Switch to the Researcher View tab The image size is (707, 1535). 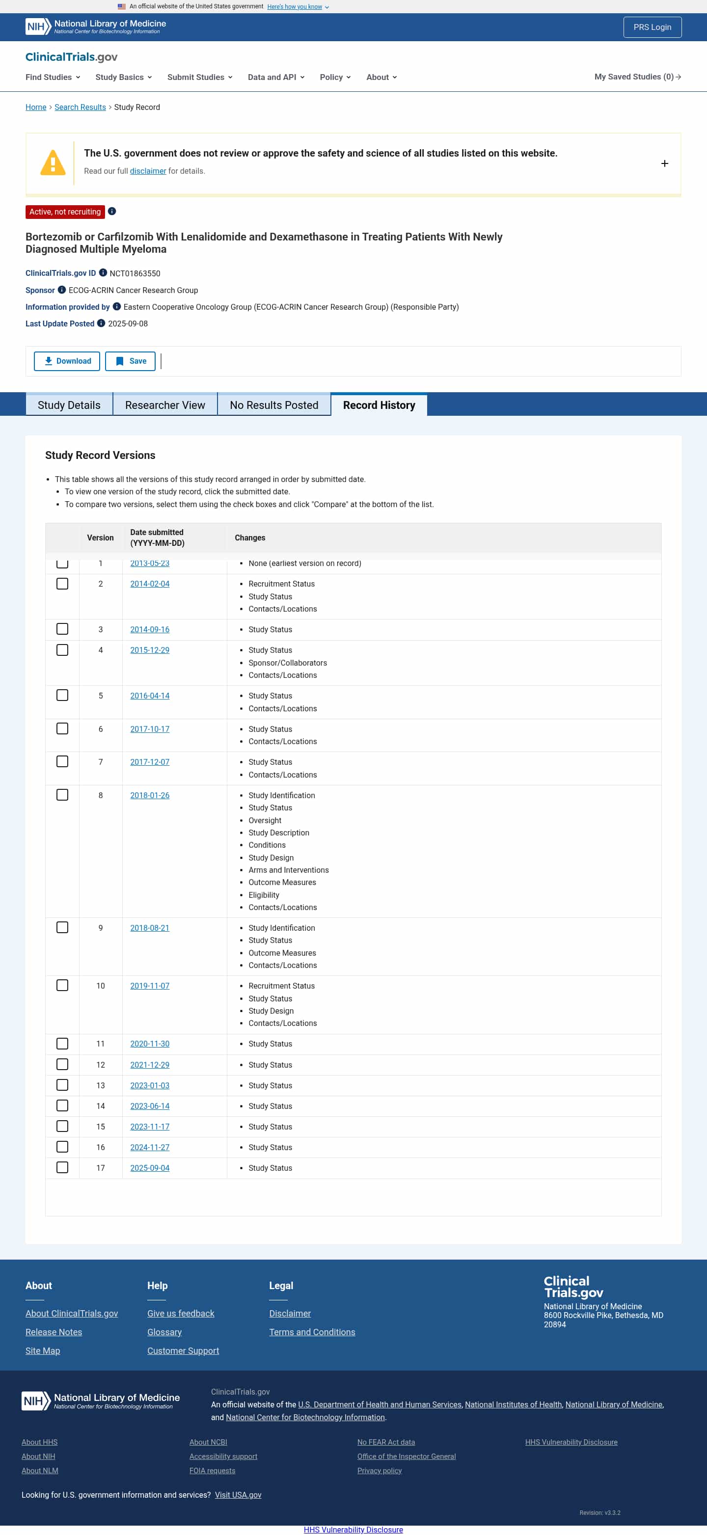tap(165, 405)
